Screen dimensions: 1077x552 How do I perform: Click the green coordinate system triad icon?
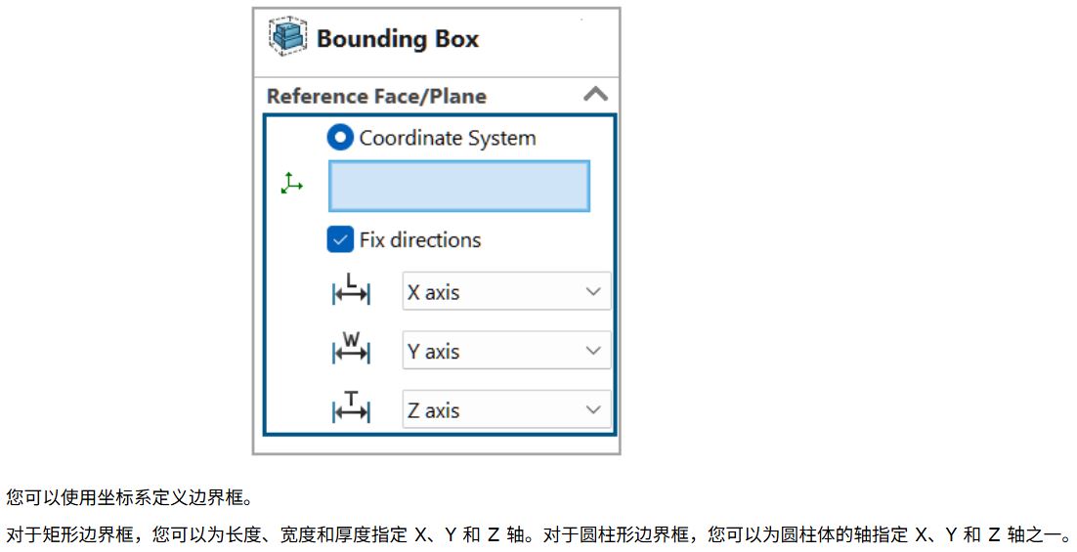click(291, 183)
